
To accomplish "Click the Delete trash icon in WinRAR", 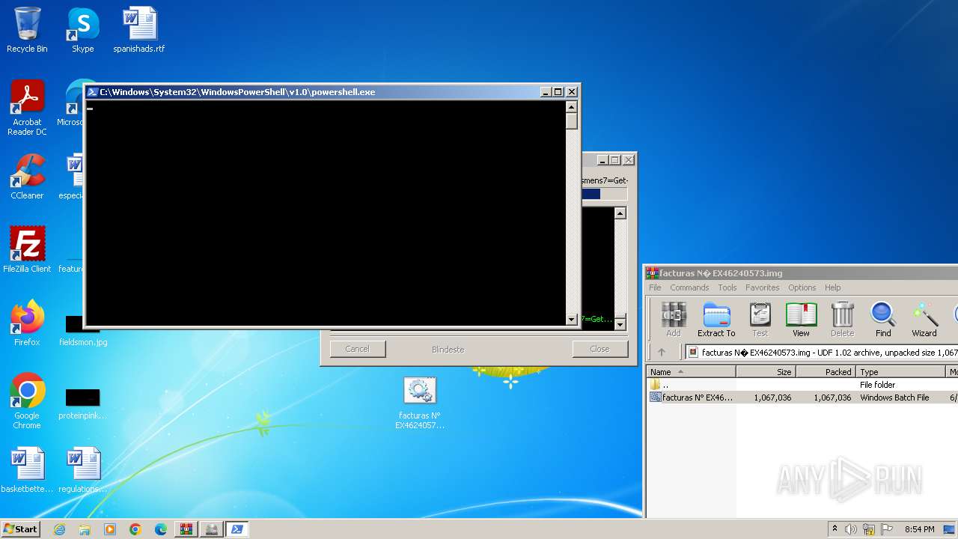I will [x=842, y=320].
